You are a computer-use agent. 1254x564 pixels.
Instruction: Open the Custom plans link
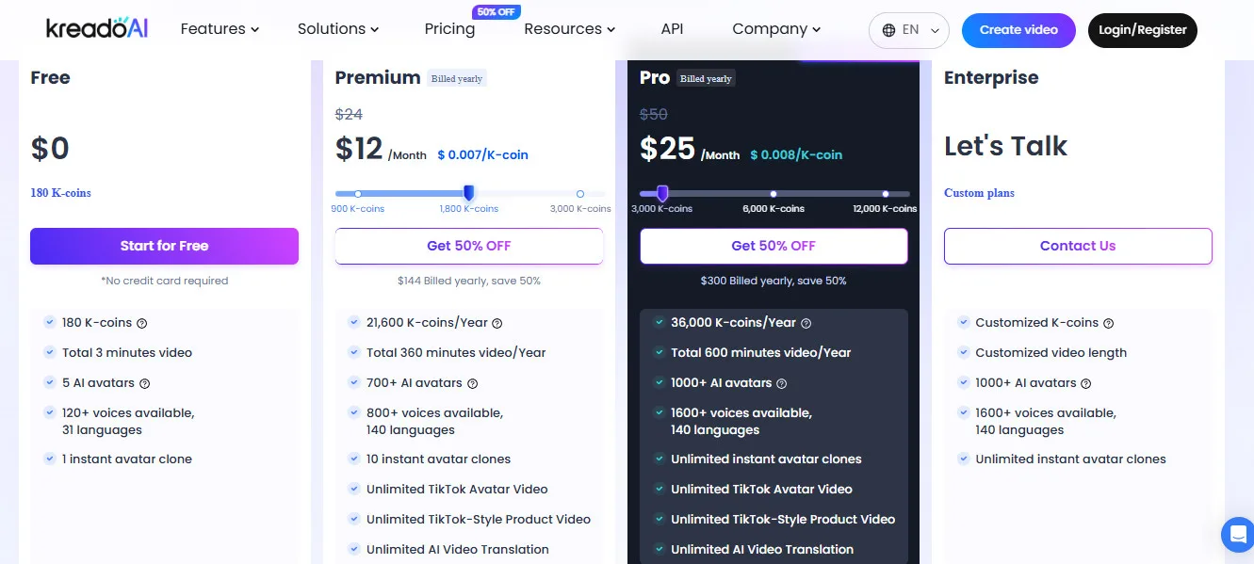click(x=979, y=193)
